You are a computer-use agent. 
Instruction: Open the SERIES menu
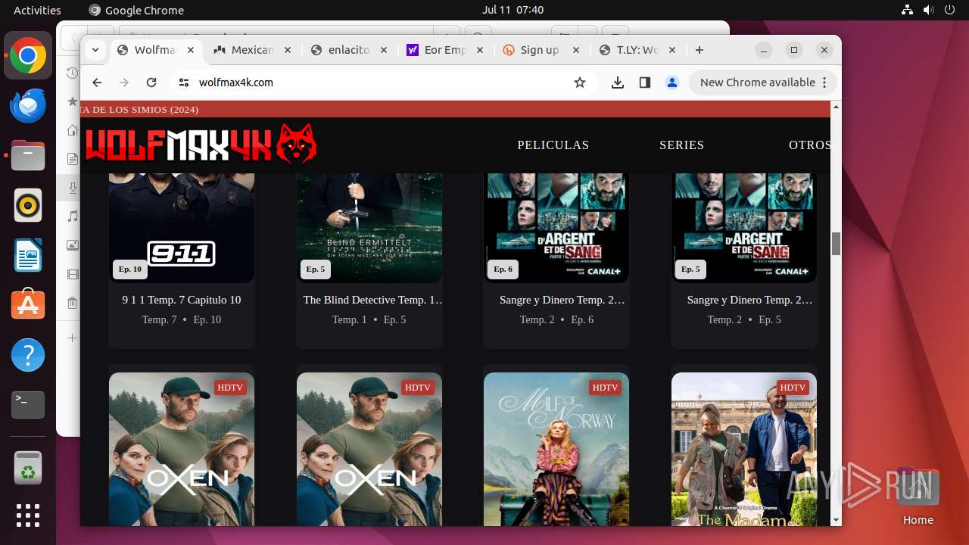[681, 145]
